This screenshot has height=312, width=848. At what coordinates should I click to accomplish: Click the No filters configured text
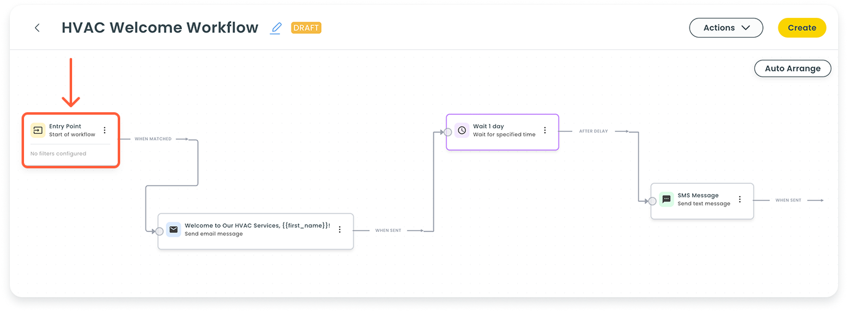pos(59,154)
